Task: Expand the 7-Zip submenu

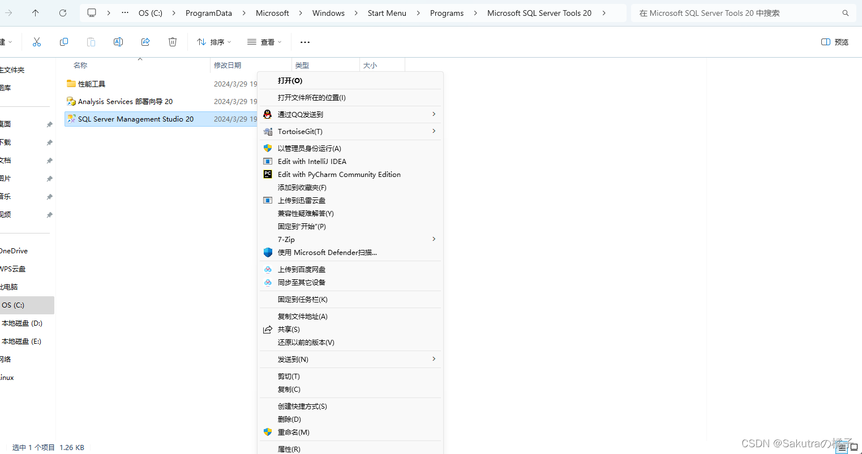Action: [x=434, y=239]
